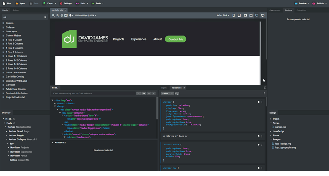Expand the JavaScript folder in Design panel
This screenshot has width=329, height=176.
(271, 131)
